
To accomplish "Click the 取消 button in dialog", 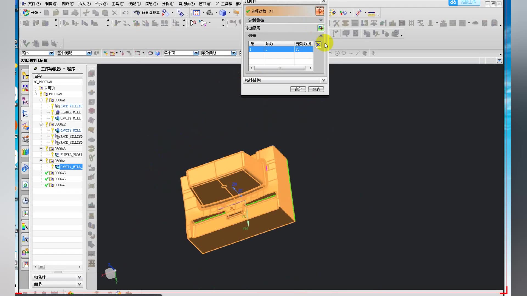I will coord(316,89).
